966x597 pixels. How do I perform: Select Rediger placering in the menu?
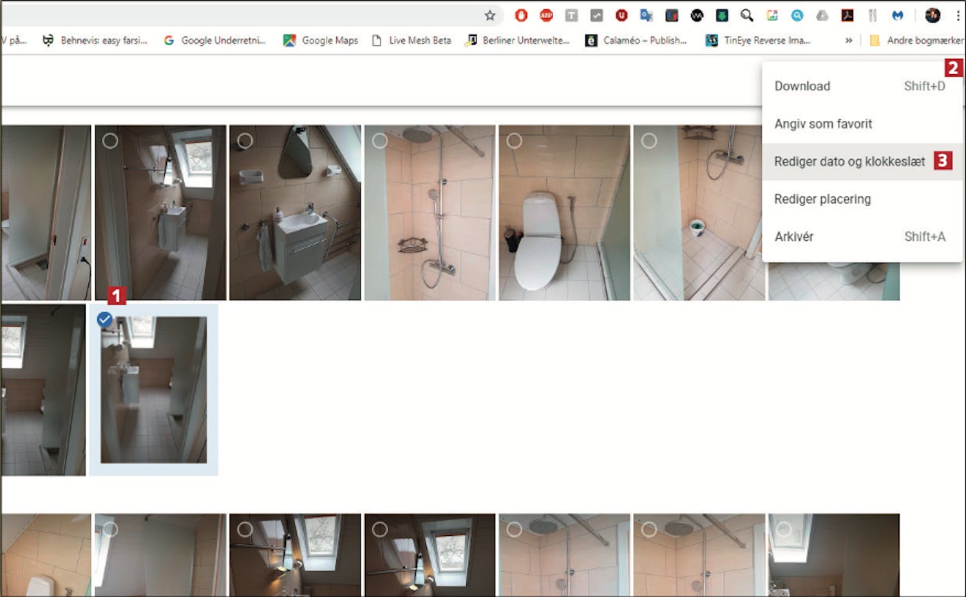point(862,199)
